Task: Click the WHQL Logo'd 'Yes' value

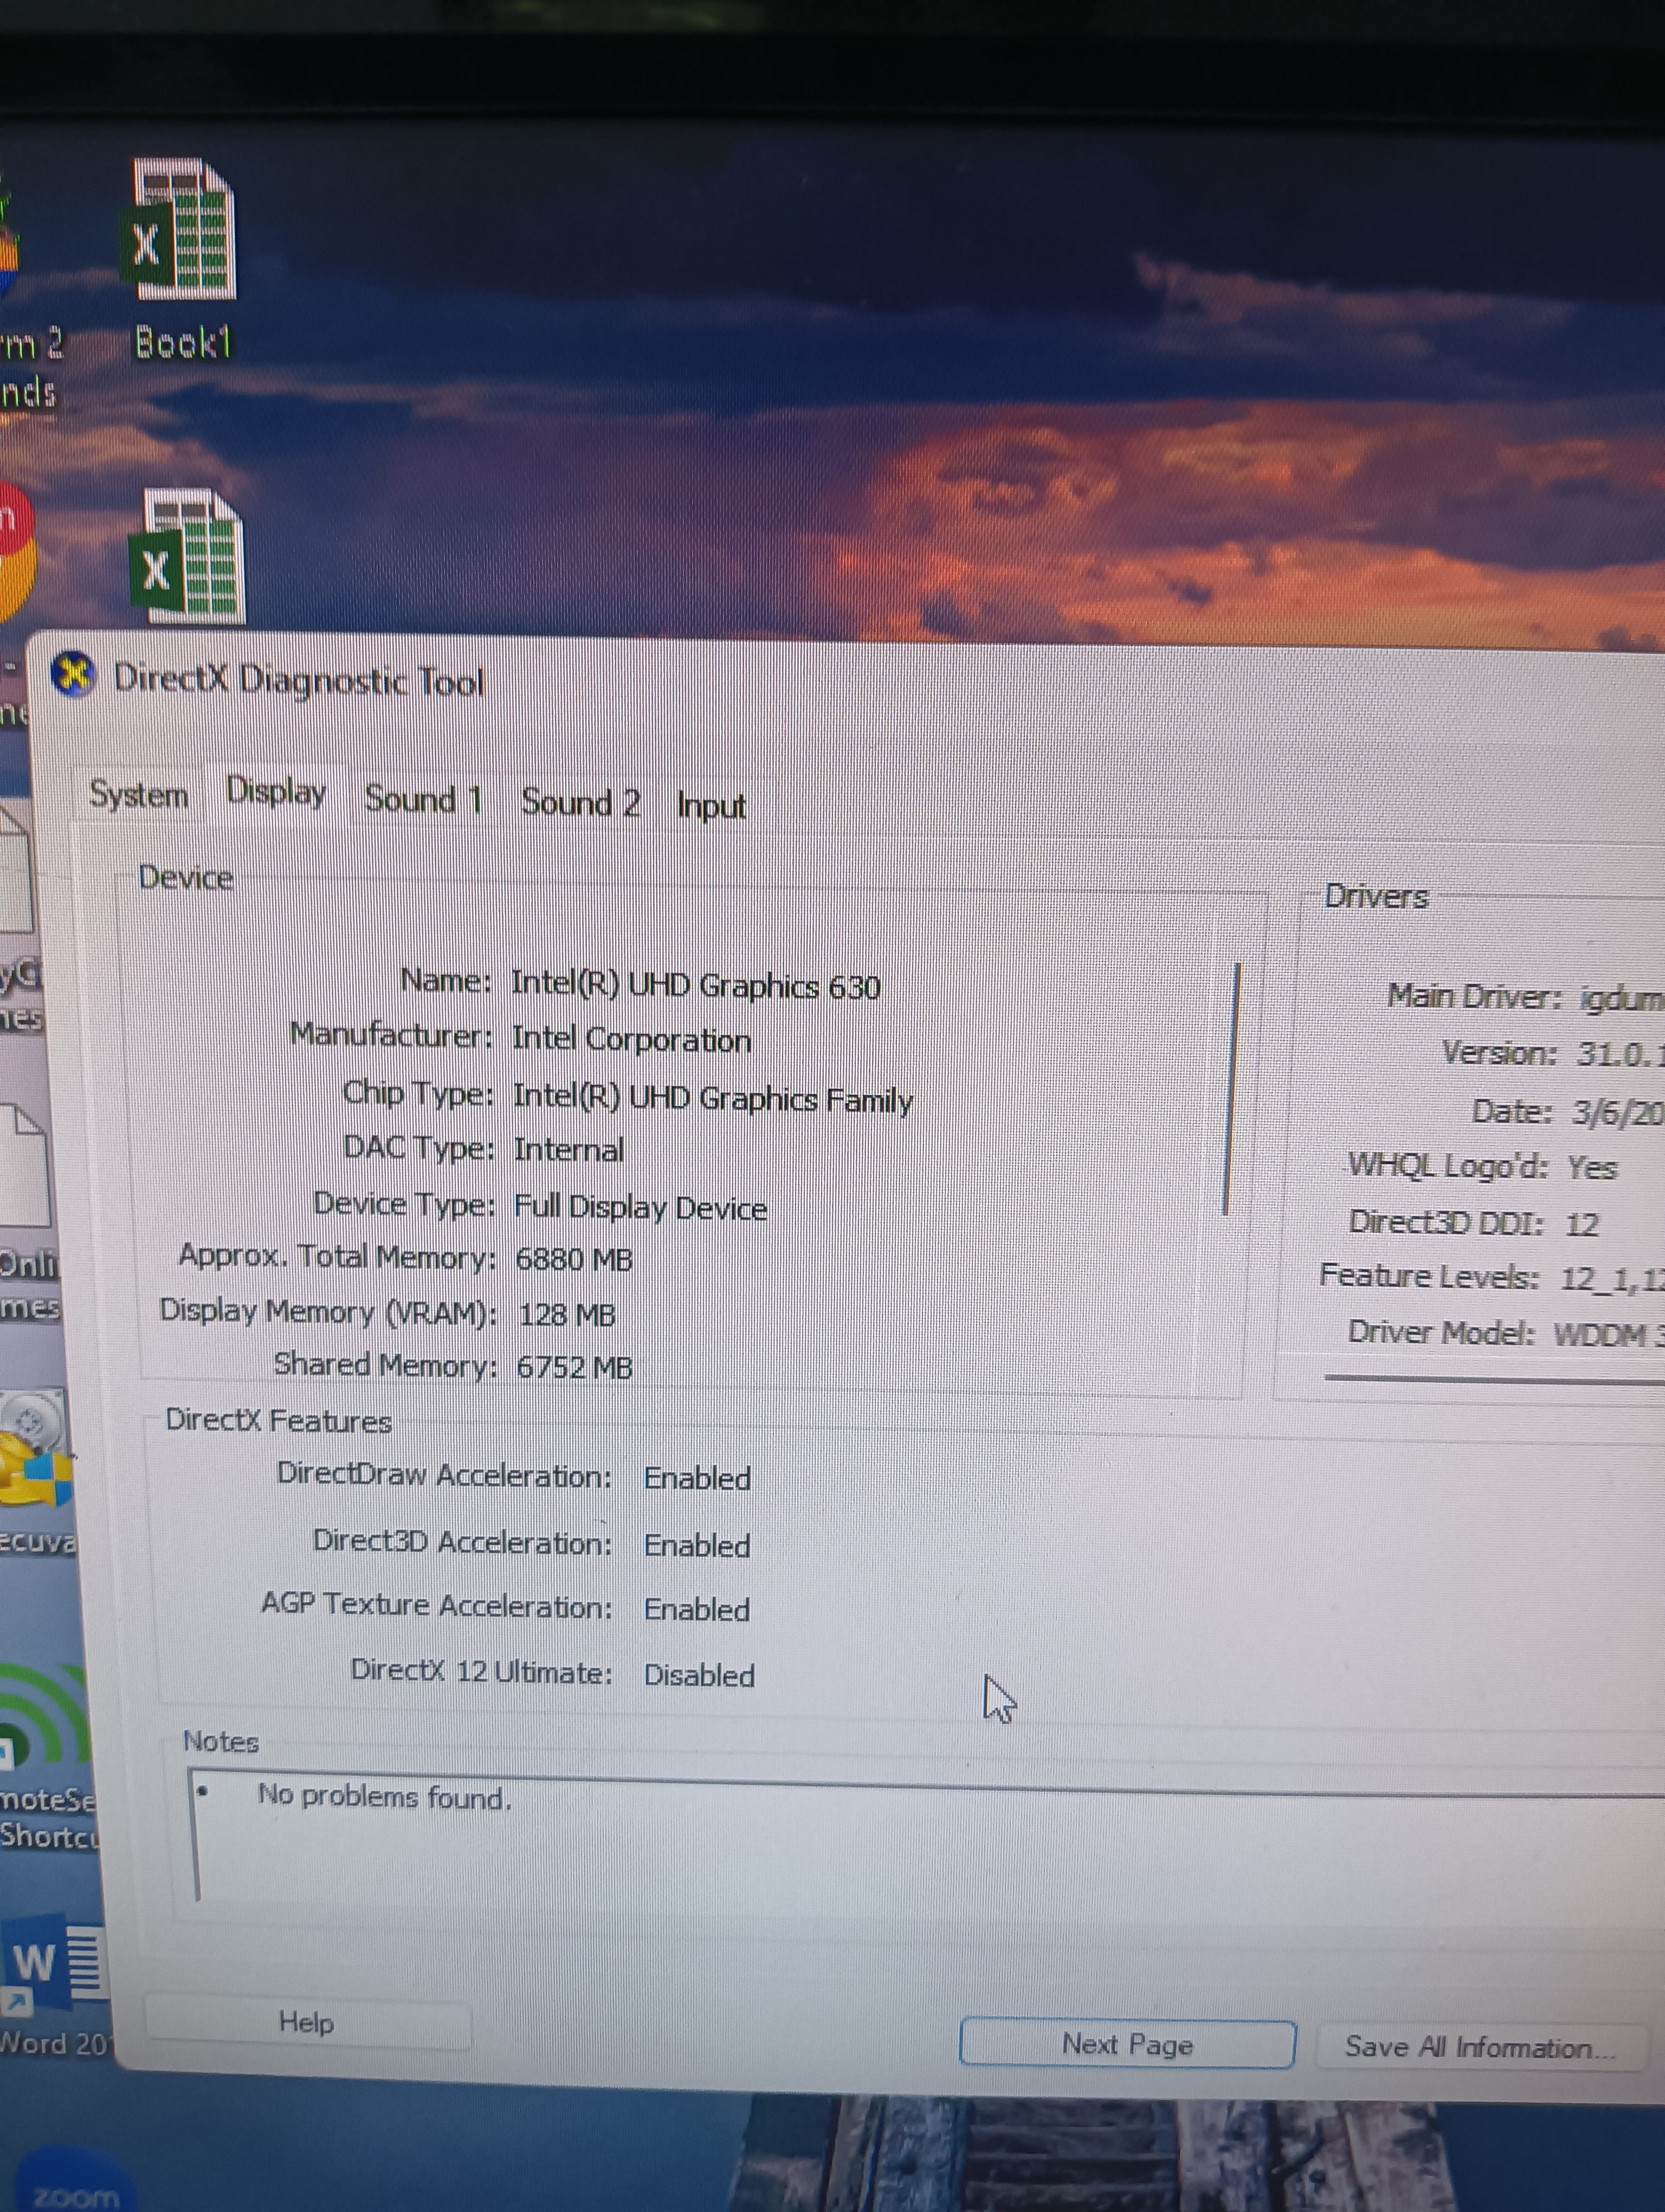Action: (1592, 1167)
